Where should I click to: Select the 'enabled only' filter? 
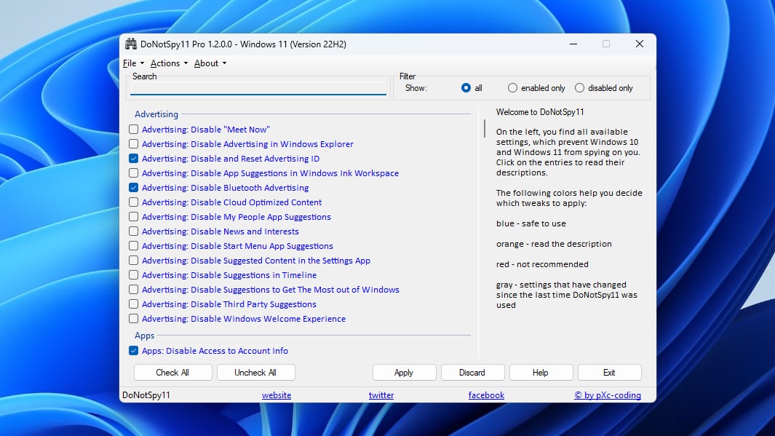[x=512, y=87]
